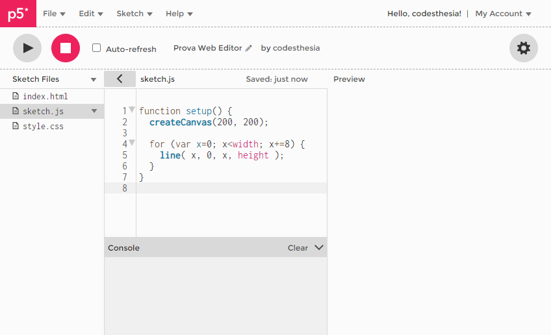The image size is (551, 335).
Task: Open sketch.js file options arrow
Action: [94, 111]
